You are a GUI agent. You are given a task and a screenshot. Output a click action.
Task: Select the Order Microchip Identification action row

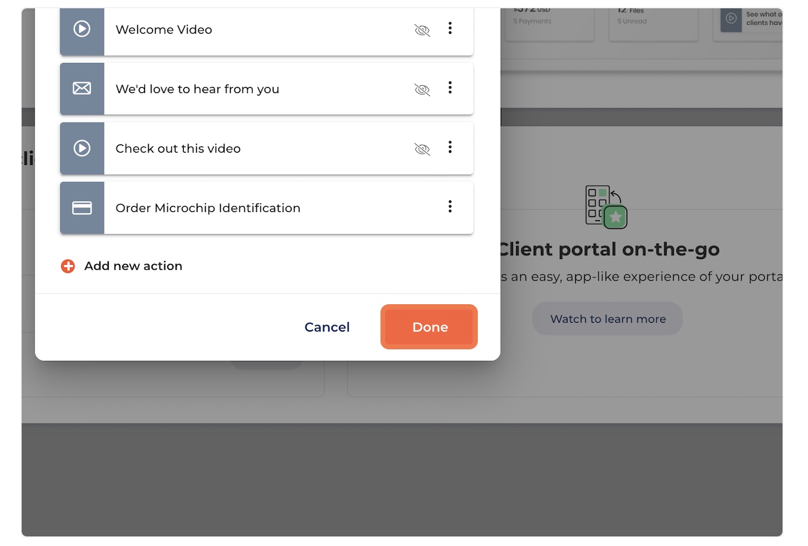pyautogui.click(x=267, y=208)
